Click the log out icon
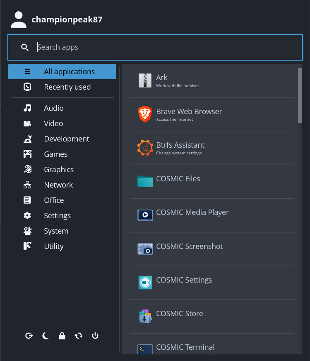This screenshot has width=310, height=361. tap(29, 336)
